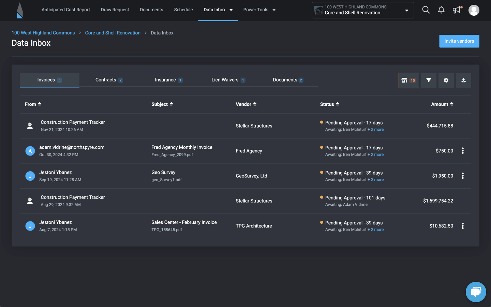Screen dimensions: 491x307
Task: Click the $1,699,754.22 amount cell
Action: (x=438, y=201)
